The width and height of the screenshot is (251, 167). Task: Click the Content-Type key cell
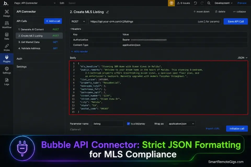pyautogui.click(x=95, y=45)
